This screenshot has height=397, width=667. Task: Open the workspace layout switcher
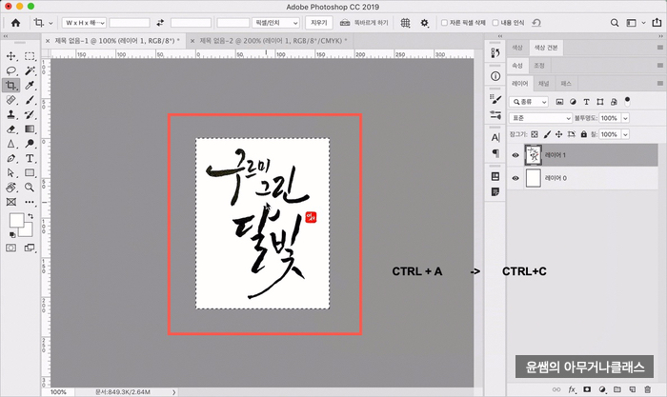[636, 23]
